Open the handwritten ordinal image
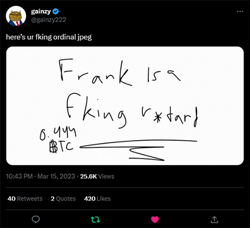The height and width of the screenshot is (228, 250). click(125, 106)
